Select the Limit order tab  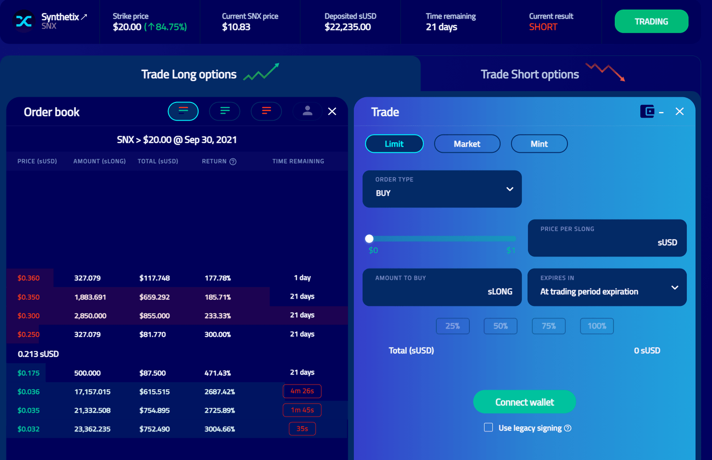coord(394,144)
